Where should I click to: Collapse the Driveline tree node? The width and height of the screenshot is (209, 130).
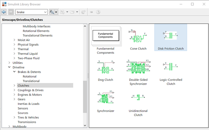coord(9,67)
